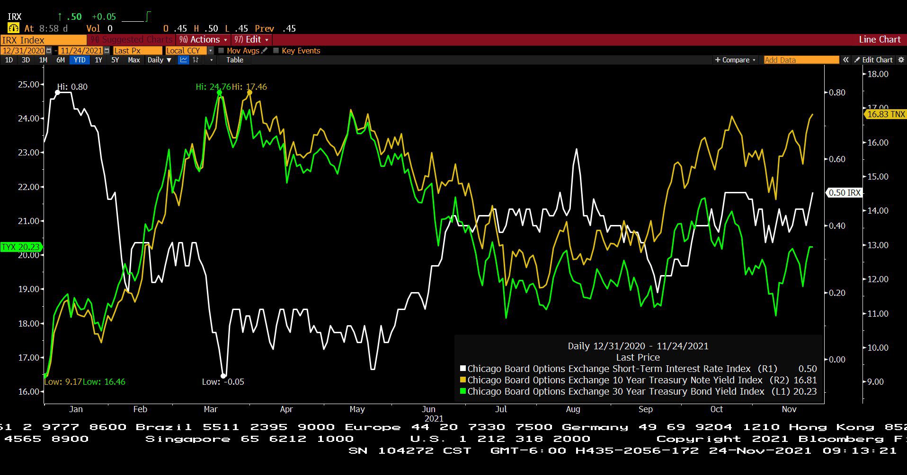The height and width of the screenshot is (475, 907).
Task: Select the 3D range tab
Action: coord(26,60)
